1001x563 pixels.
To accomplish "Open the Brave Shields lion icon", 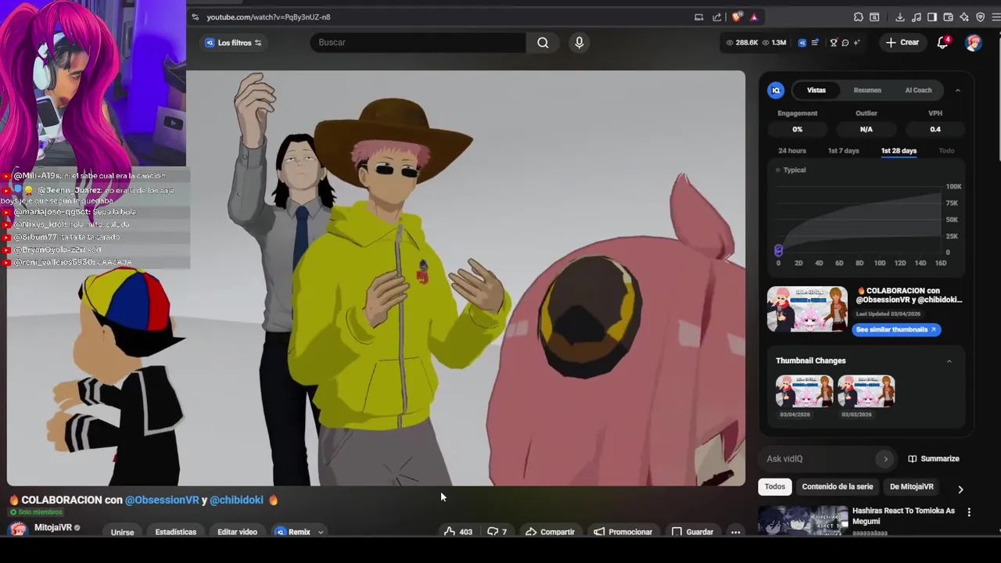I will [x=737, y=17].
